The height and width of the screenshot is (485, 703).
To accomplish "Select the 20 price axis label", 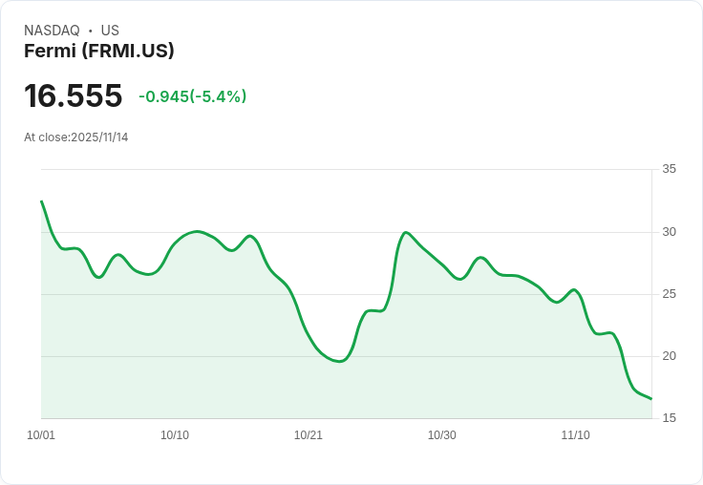I will pos(669,356).
